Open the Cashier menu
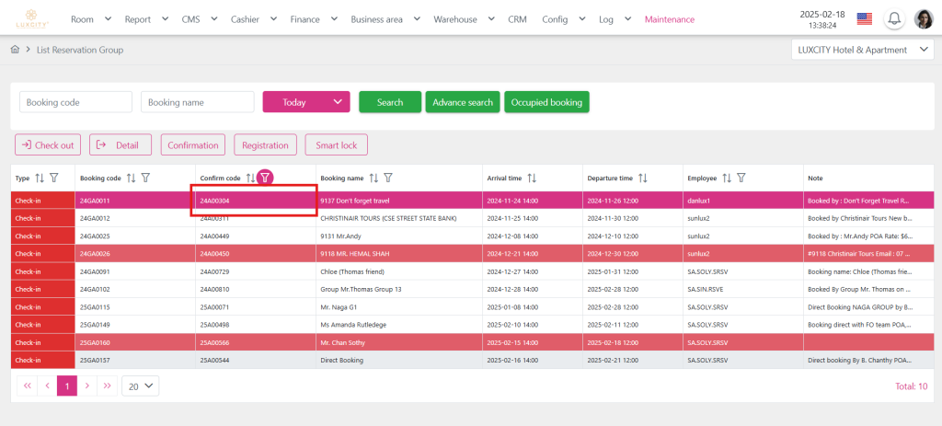Viewport: 942px width, 426px height. coord(254,19)
